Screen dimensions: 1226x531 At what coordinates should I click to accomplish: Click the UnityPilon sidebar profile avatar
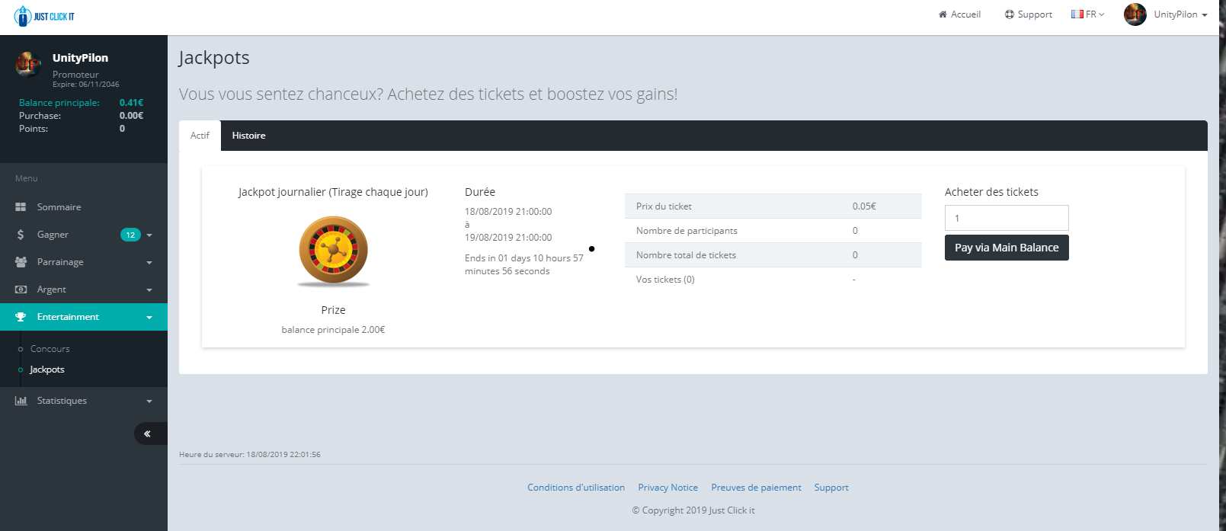click(28, 65)
